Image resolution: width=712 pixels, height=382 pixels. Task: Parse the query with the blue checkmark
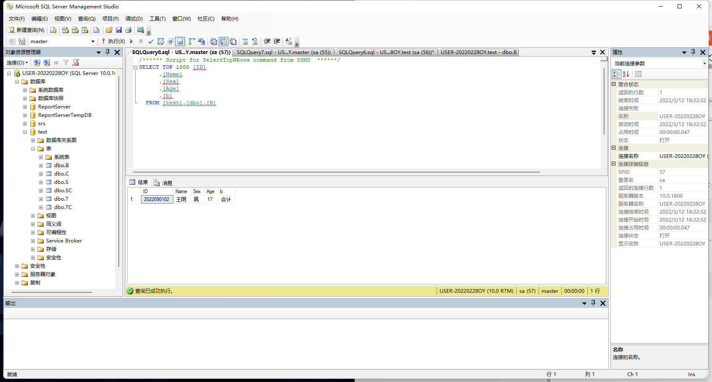151,41
